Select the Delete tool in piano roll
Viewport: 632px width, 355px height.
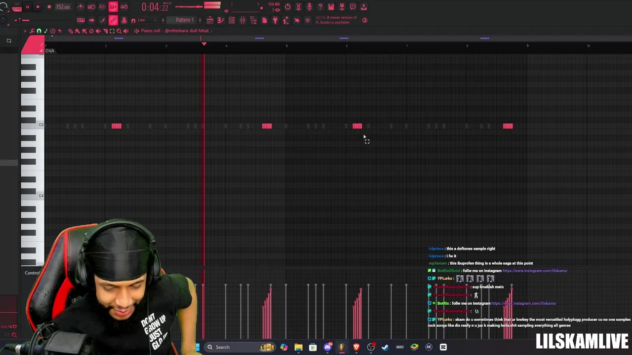(x=91, y=31)
